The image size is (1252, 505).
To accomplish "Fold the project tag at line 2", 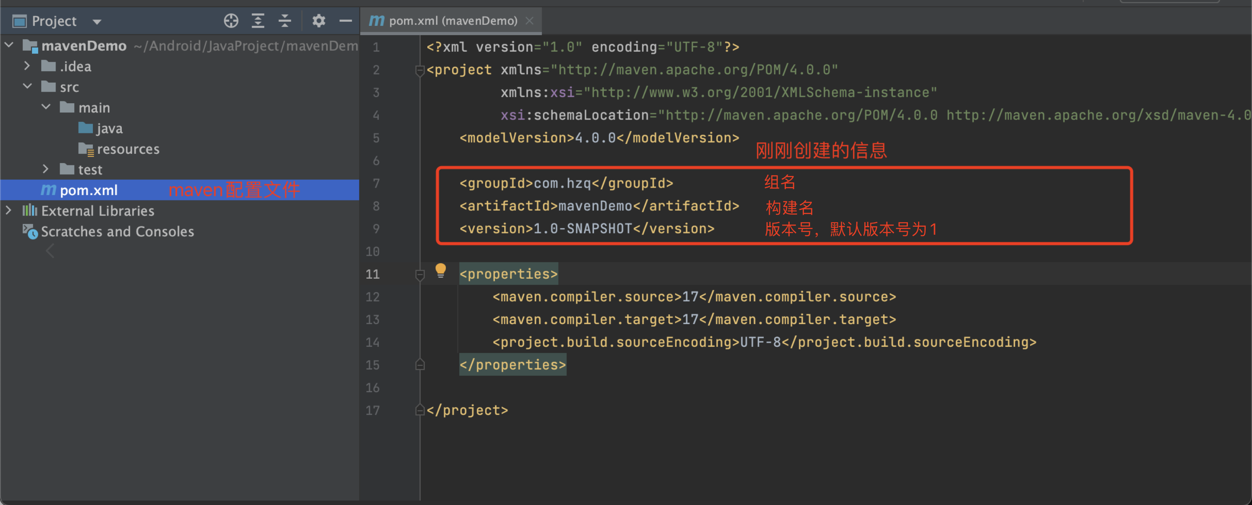I will point(420,71).
